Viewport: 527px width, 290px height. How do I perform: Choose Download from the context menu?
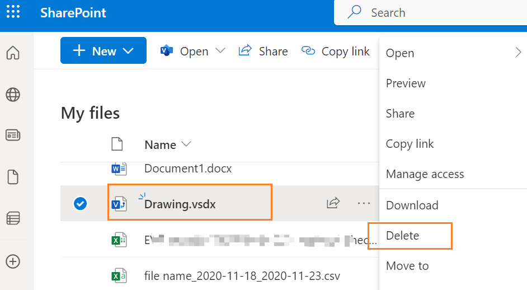[412, 205]
